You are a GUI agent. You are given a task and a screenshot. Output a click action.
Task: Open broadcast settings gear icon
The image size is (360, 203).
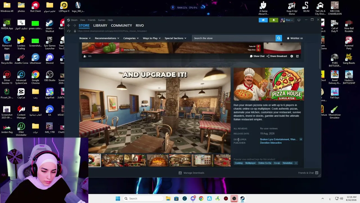coord(292,56)
